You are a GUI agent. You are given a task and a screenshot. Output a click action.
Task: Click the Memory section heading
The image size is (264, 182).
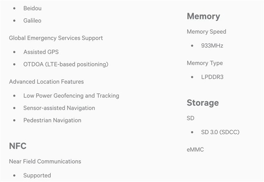point(203,17)
